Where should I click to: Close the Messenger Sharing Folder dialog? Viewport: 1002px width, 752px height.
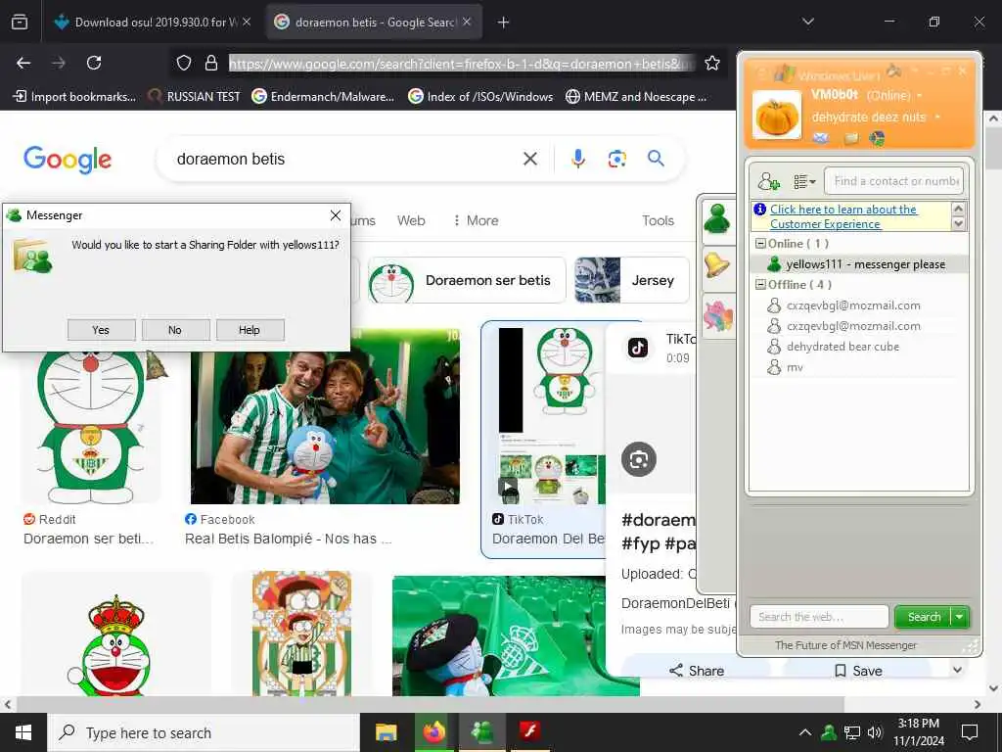coord(336,215)
